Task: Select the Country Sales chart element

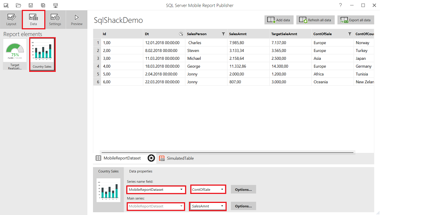Action: 42,54
